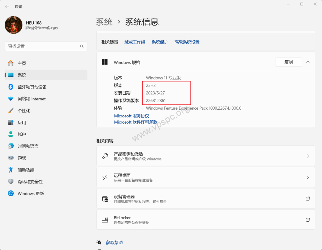Click the accessibility figure icon for 辅助功能
The image size is (322, 250).
11,170
